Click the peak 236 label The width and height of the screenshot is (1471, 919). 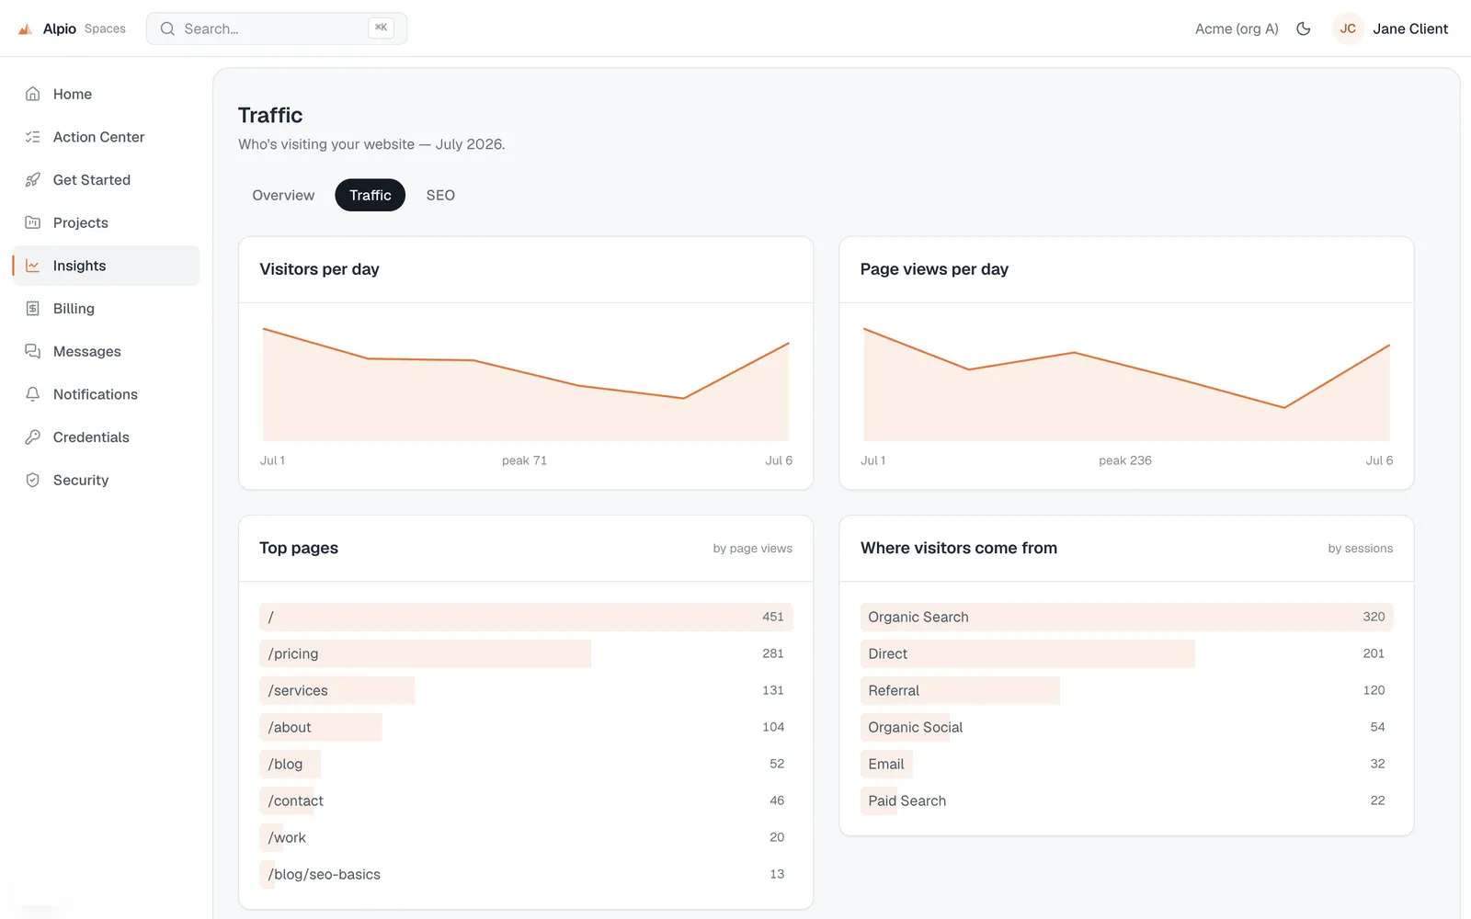[x=1125, y=460]
